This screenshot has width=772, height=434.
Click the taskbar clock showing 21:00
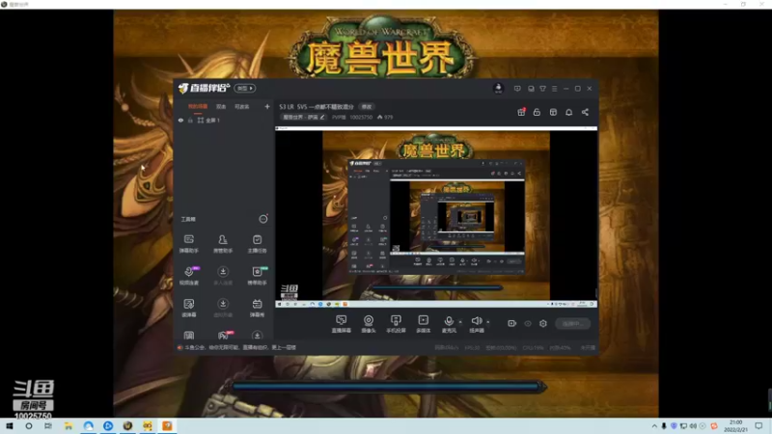point(735,426)
